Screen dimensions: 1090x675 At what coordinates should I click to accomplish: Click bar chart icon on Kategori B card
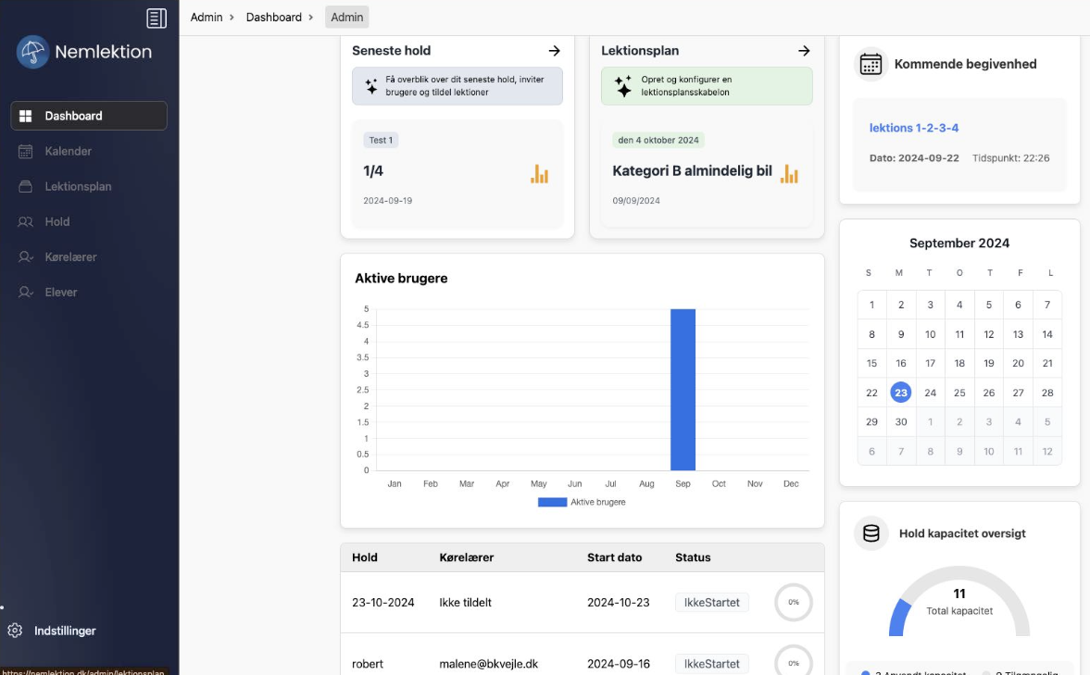pos(789,173)
